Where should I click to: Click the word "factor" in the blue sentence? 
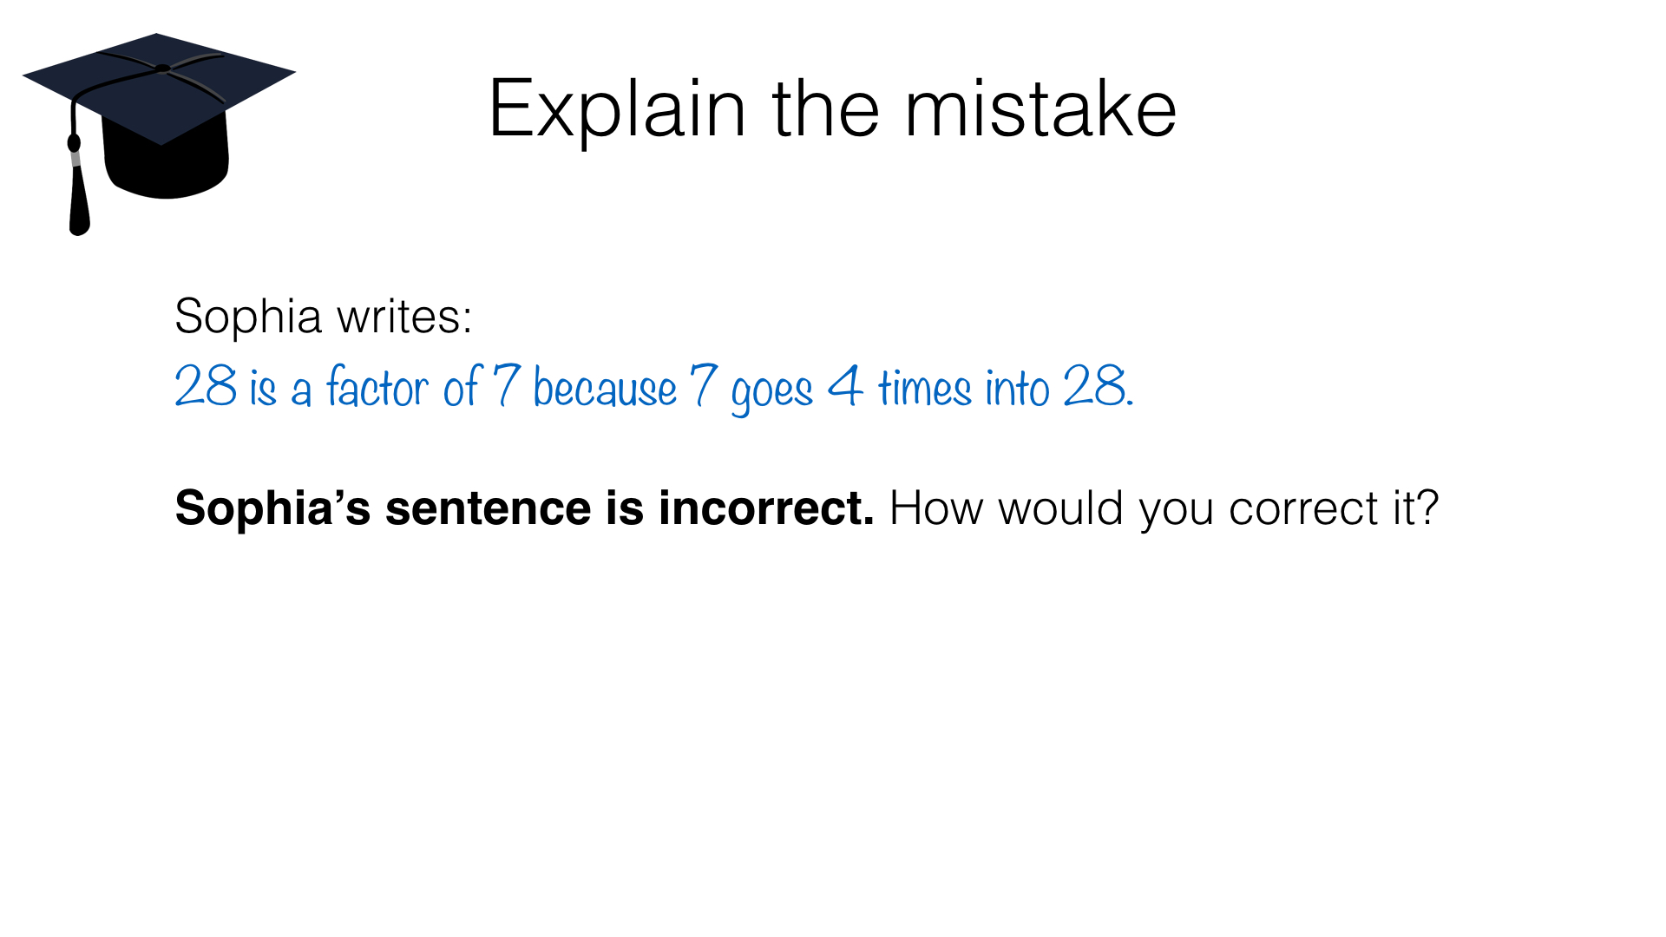point(377,387)
